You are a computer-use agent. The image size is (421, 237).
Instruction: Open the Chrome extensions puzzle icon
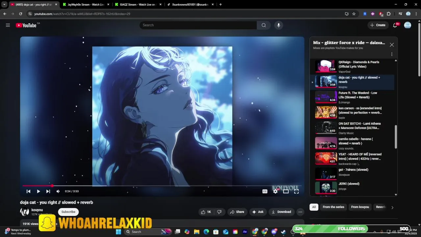click(x=389, y=14)
